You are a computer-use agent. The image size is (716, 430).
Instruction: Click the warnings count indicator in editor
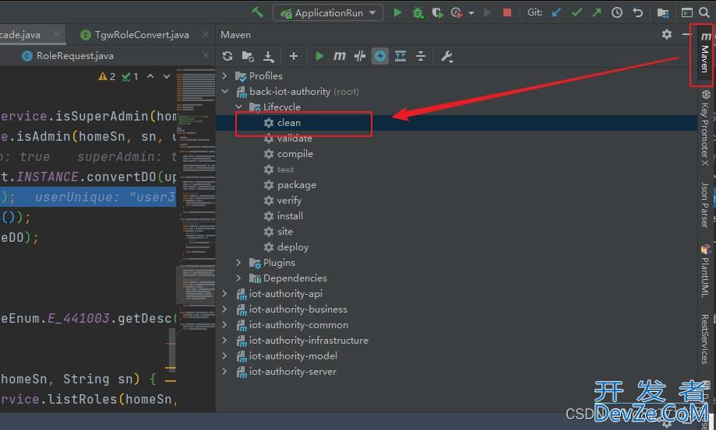[x=107, y=76]
